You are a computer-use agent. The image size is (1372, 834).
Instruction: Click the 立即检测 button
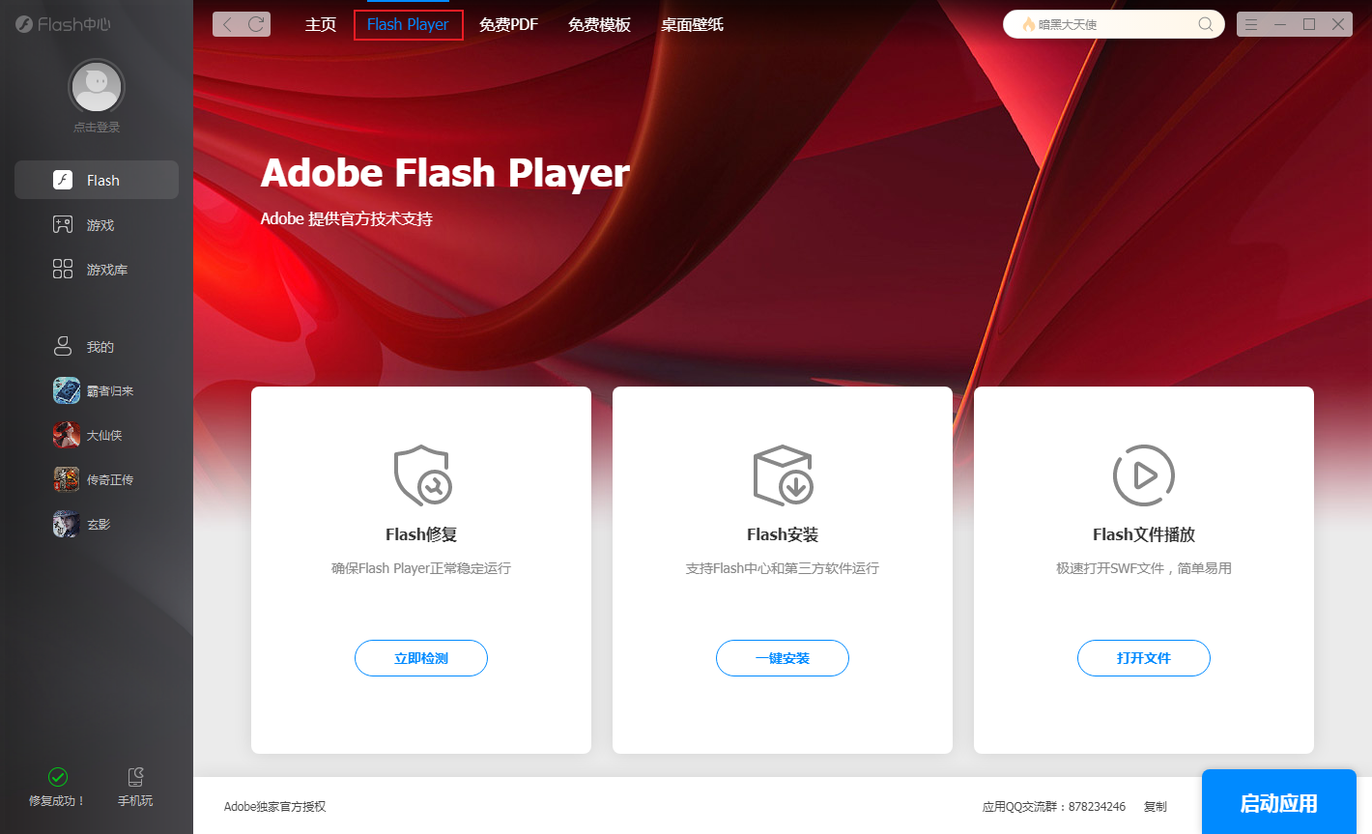(x=421, y=658)
